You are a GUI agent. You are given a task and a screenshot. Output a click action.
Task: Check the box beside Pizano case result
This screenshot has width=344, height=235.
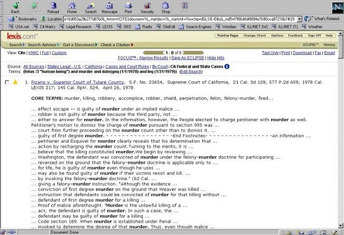[6, 82]
